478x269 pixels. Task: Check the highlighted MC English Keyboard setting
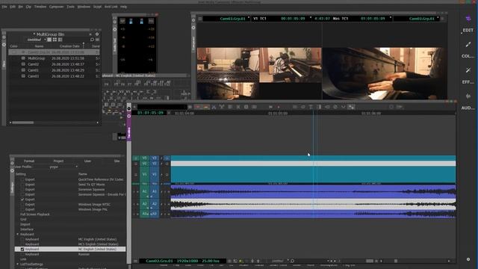pos(22,249)
